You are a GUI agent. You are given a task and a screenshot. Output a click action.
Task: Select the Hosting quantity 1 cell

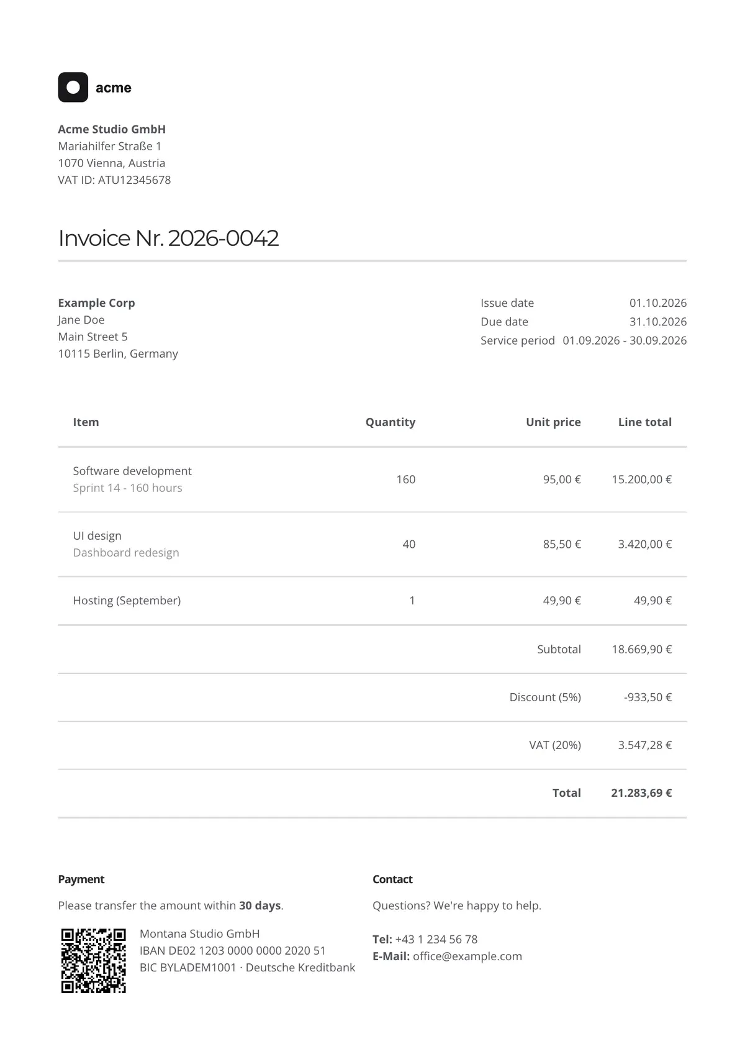point(412,601)
